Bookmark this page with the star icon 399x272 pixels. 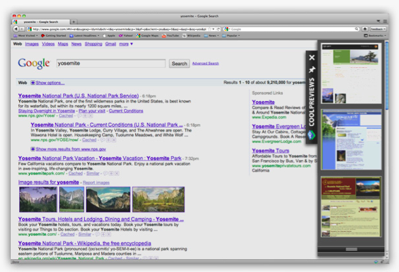click(210, 29)
